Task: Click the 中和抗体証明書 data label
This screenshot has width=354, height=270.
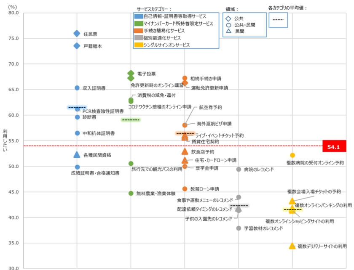Action: pyautogui.click(x=99, y=133)
